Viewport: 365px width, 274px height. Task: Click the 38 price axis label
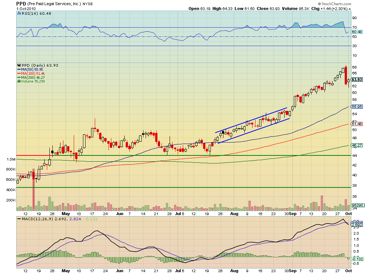pos(354,185)
